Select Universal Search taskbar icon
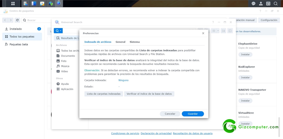Image resolution: width=283 pixels, height=139 pixels. pyautogui.click(x=59, y=3)
